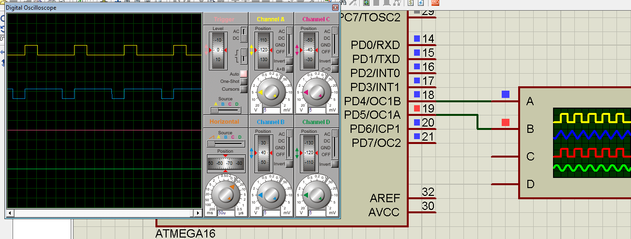Click the blue state marker on scope input A
The width and height of the screenshot is (631, 239).
506,94
